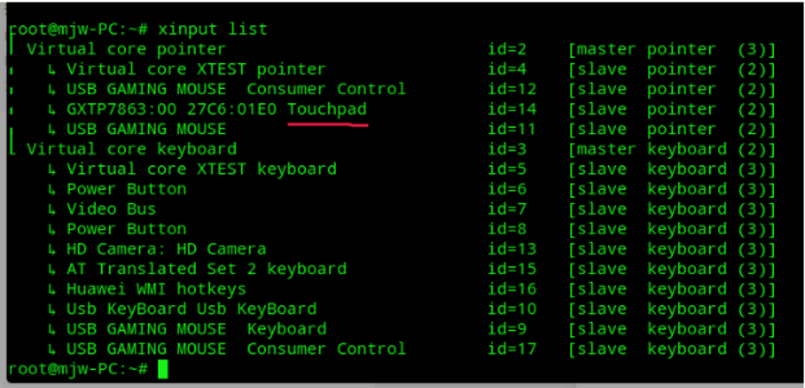Select the Virtual core keyboard line

point(131,149)
